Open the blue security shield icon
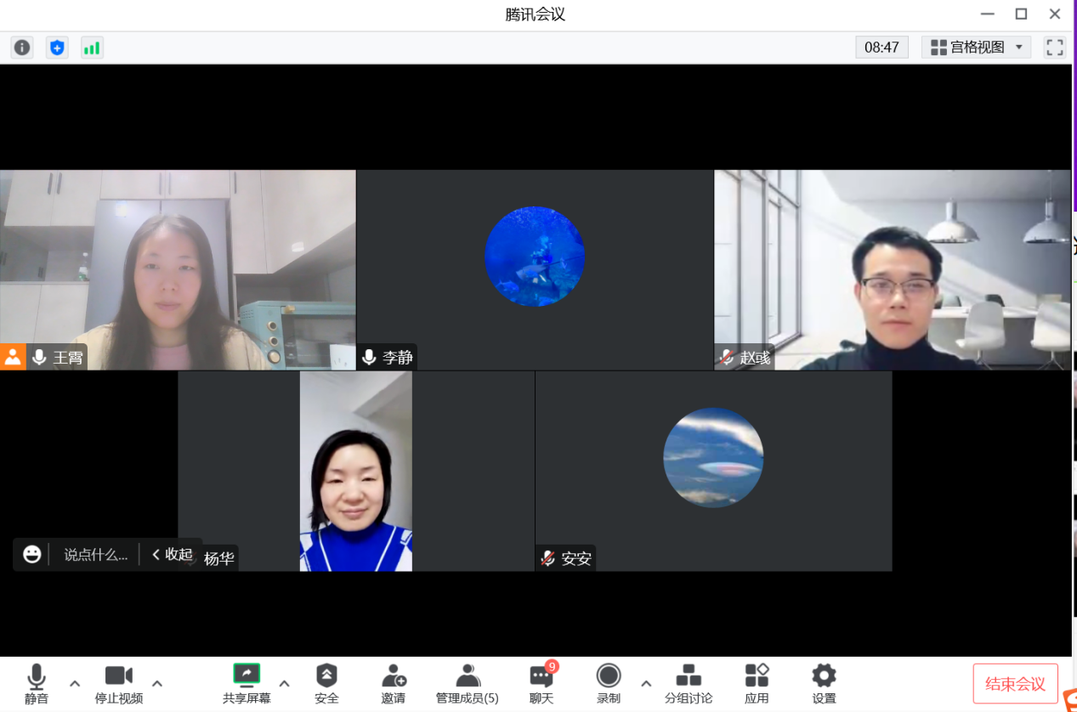 57,48
